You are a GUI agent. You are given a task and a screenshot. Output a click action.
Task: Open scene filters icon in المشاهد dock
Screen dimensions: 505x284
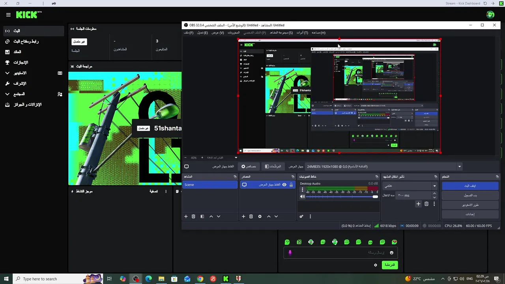click(202, 216)
